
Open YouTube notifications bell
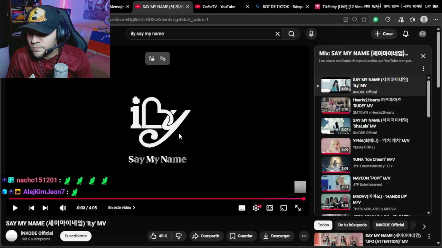tap(406, 34)
